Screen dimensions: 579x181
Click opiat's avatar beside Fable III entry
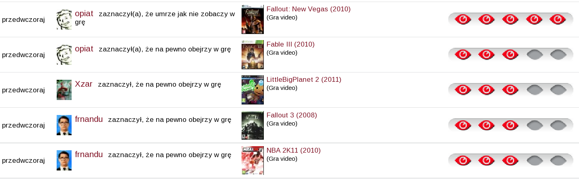(64, 55)
